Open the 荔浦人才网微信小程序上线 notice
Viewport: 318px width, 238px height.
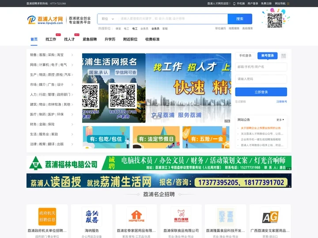[x=262, y=145]
